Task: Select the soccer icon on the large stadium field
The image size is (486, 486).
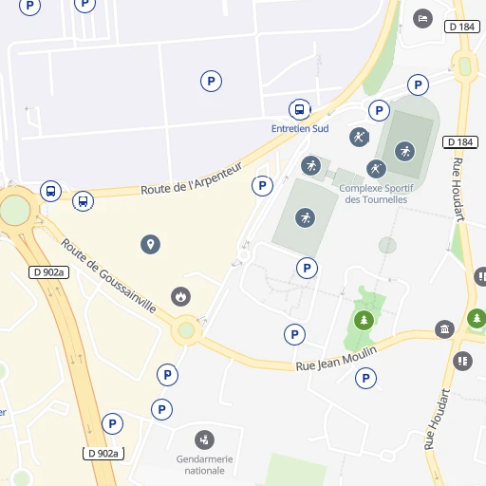Action: coord(404,151)
